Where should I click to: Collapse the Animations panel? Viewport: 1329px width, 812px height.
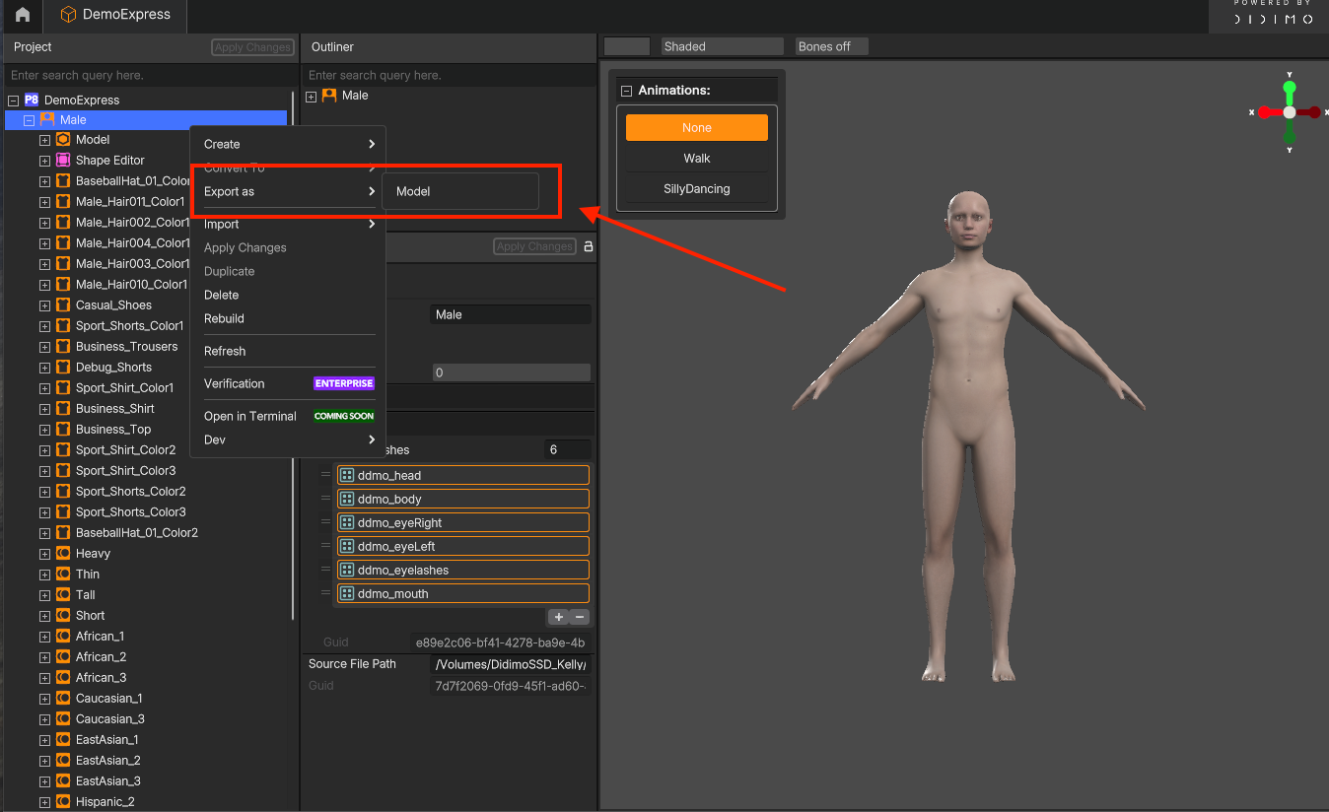coord(626,91)
